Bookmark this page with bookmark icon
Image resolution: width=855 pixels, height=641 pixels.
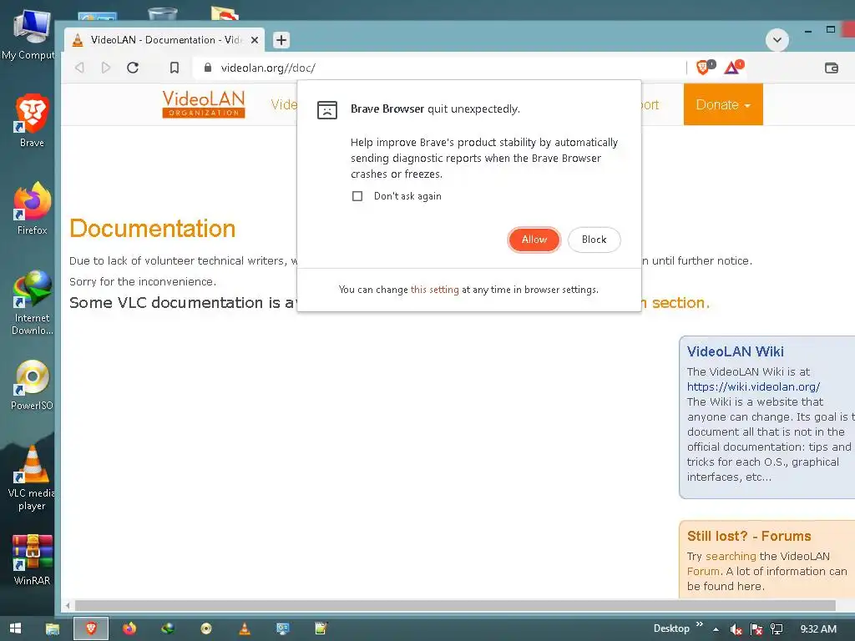pos(174,68)
